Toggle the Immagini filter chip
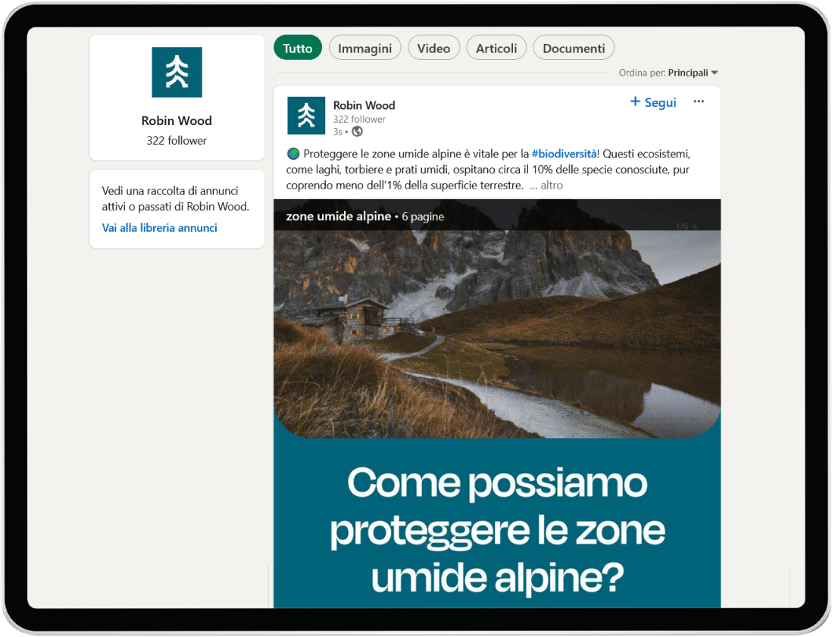This screenshot has height=637, width=832. 364,48
